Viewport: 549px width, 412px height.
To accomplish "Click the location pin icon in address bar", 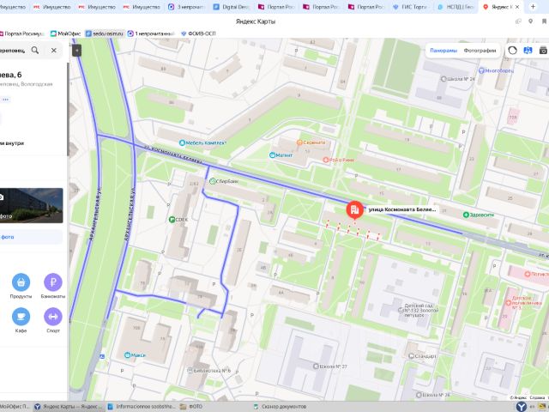I will (531, 21).
